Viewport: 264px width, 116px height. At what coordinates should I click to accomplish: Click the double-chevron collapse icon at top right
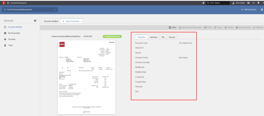point(263,3)
